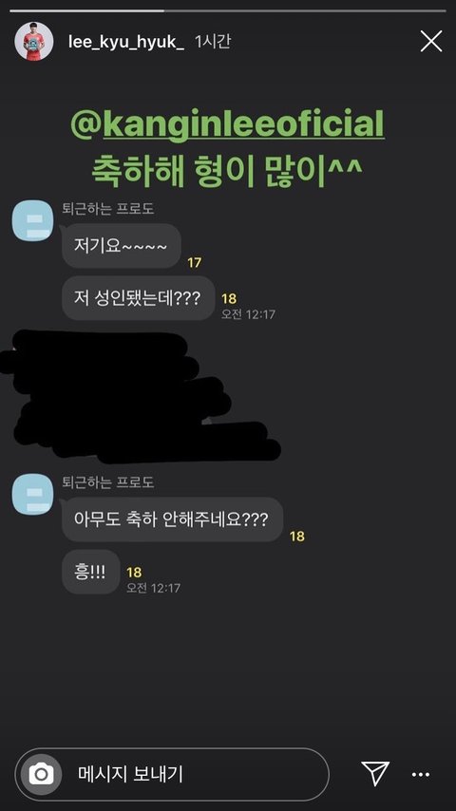Tap the blacked-out redacted message area
The height and width of the screenshot is (811, 456).
[x=140, y=397]
